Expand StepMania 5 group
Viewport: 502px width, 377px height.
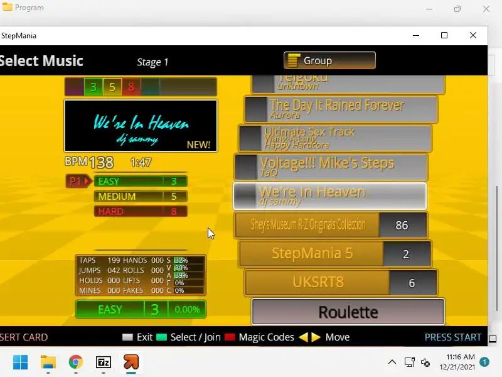coord(335,254)
